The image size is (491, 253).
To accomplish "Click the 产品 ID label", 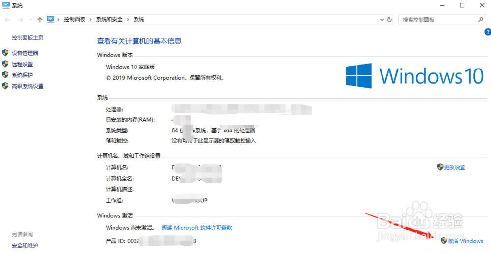I will click(115, 241).
